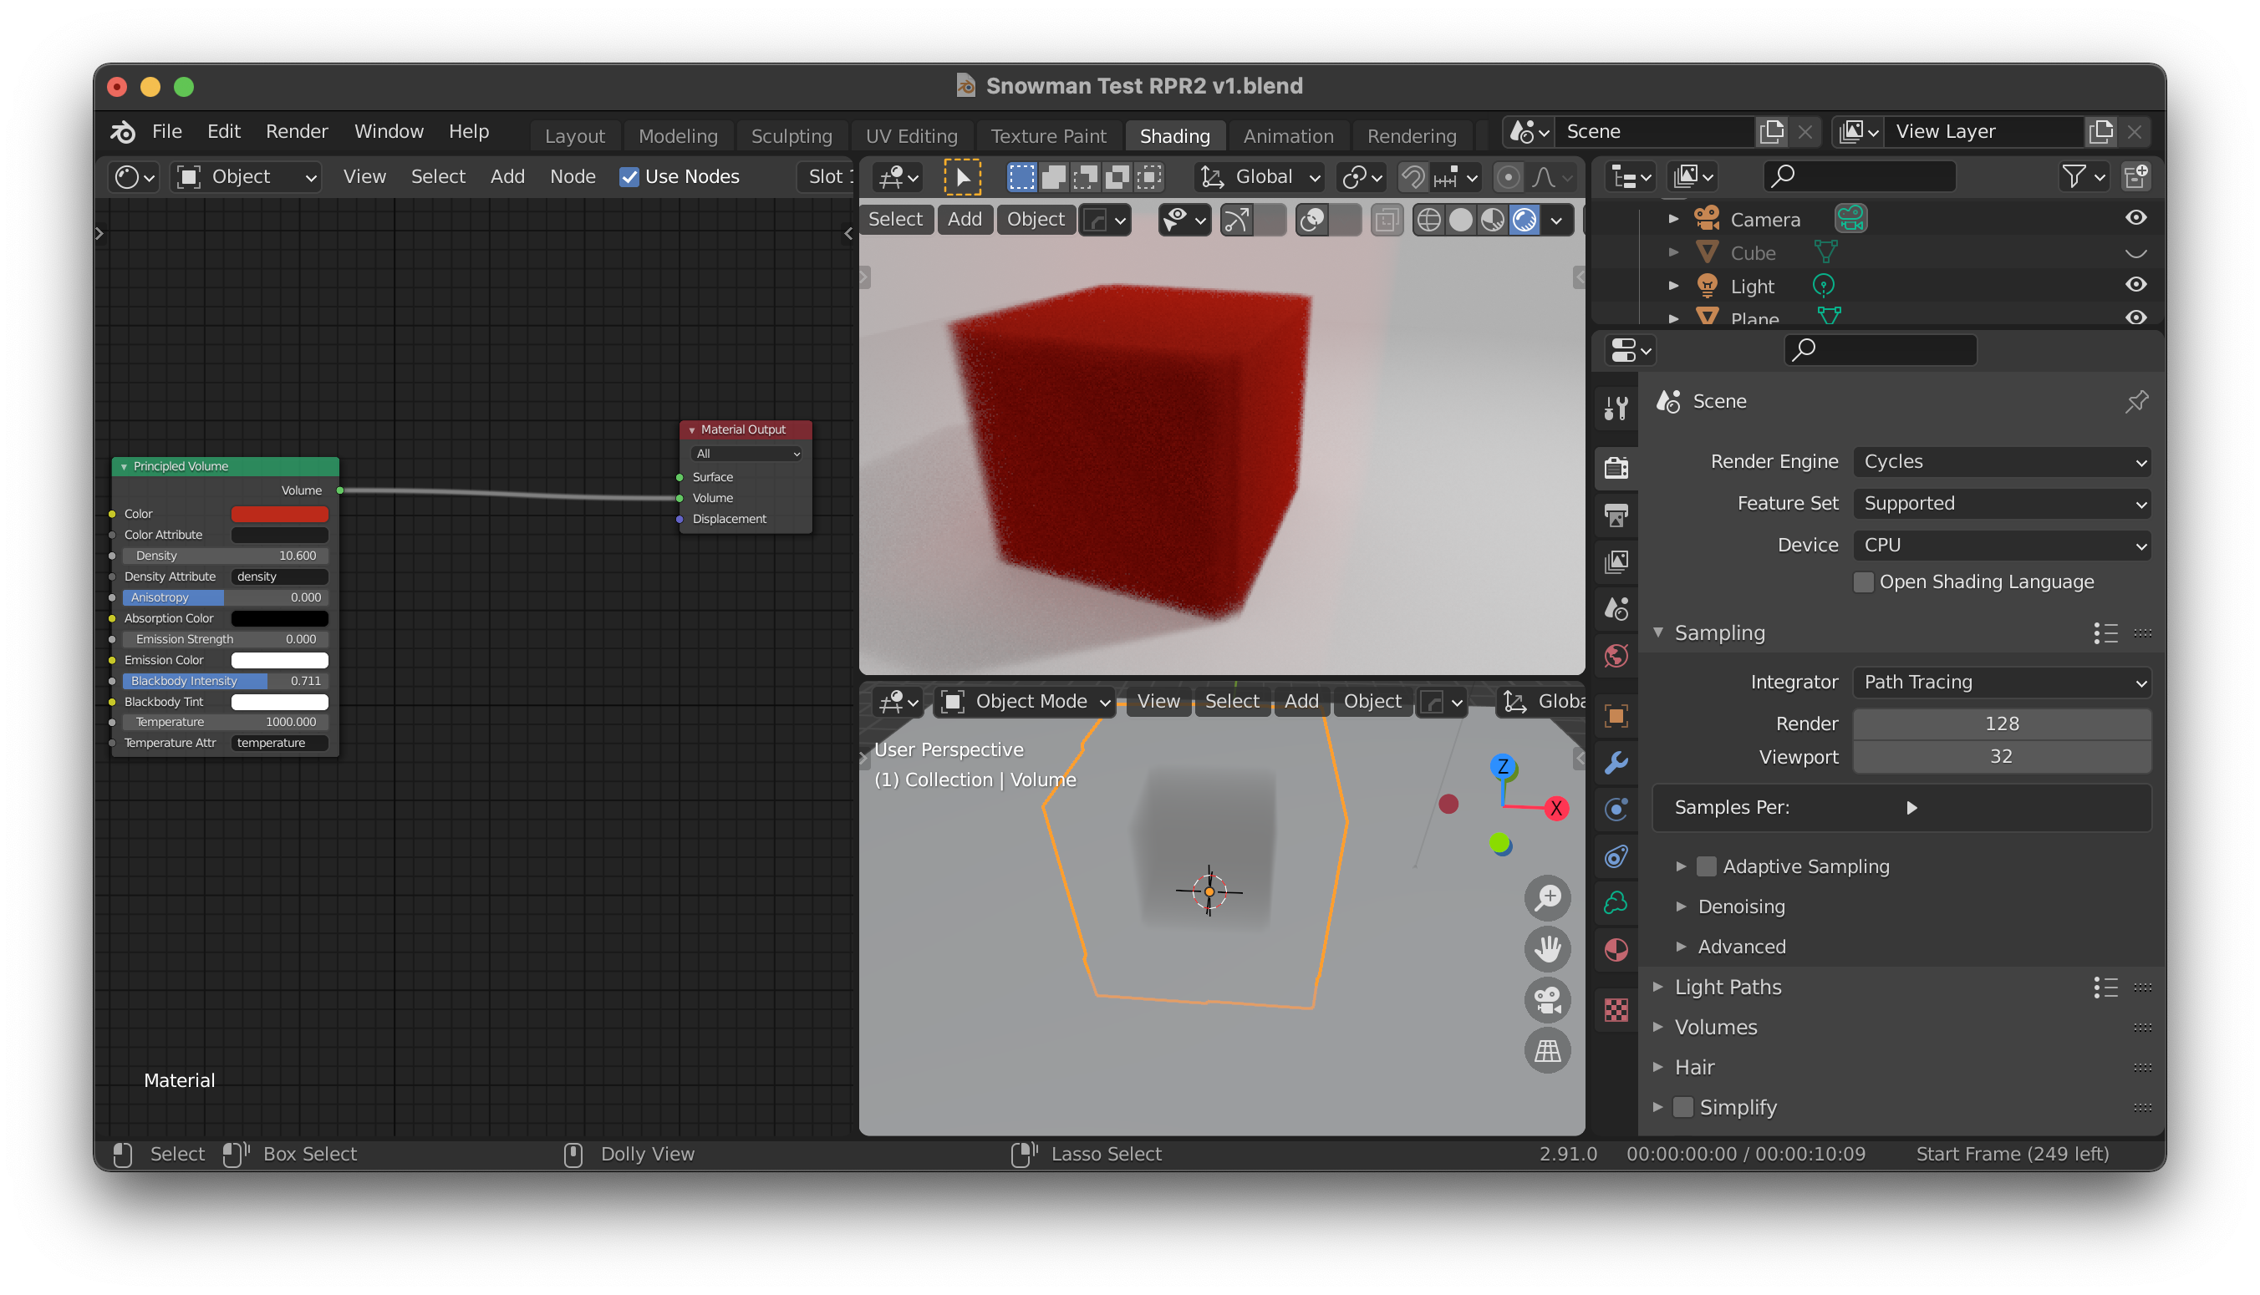2260x1295 pixels.
Task: Click Node menu in shader editor header
Action: pyautogui.click(x=573, y=177)
